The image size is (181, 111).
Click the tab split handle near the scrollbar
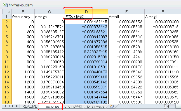click(165, 107)
